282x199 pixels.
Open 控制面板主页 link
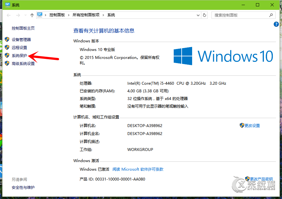[23, 28]
